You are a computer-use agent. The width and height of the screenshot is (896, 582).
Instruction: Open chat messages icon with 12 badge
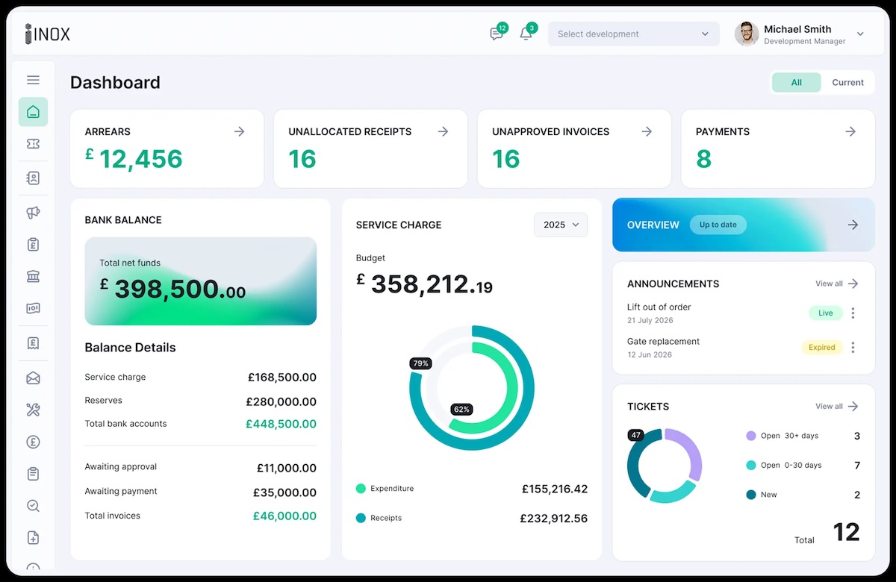497,34
